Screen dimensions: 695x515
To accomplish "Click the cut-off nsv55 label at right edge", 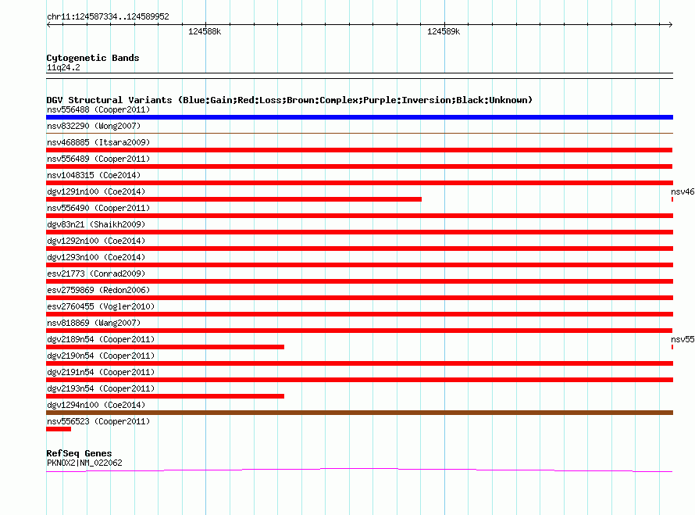I will [683, 339].
